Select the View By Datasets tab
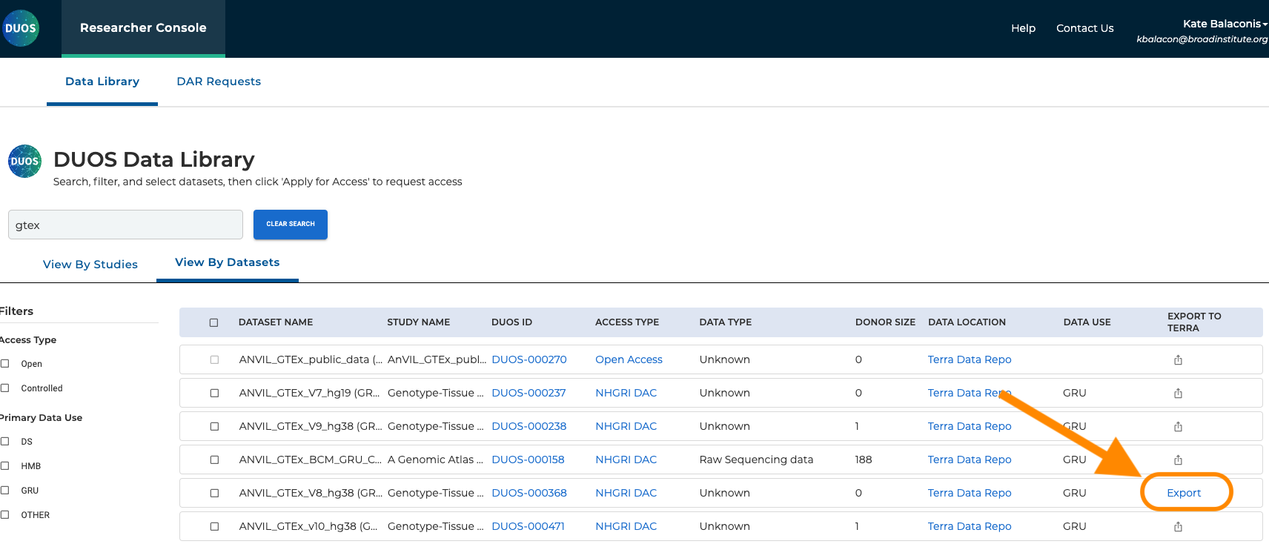Image resolution: width=1269 pixels, height=544 pixels. pos(228,262)
